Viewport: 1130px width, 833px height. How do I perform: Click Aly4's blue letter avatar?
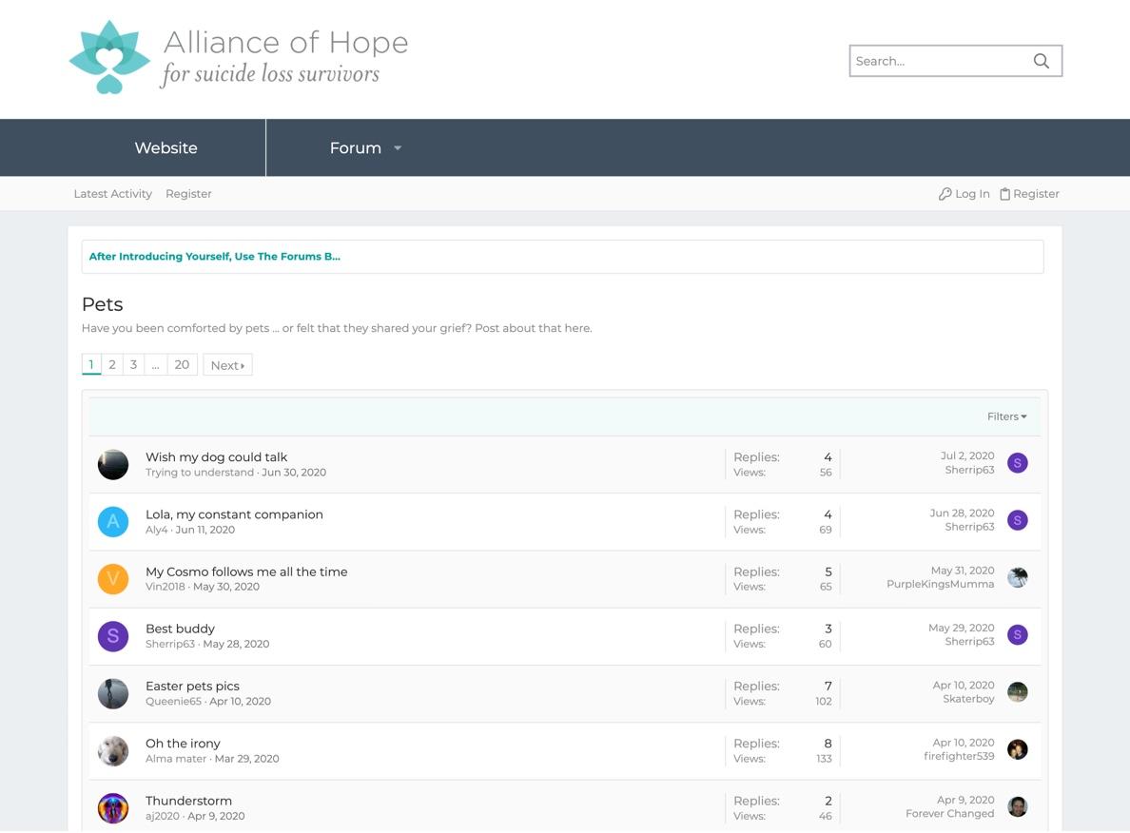112,521
